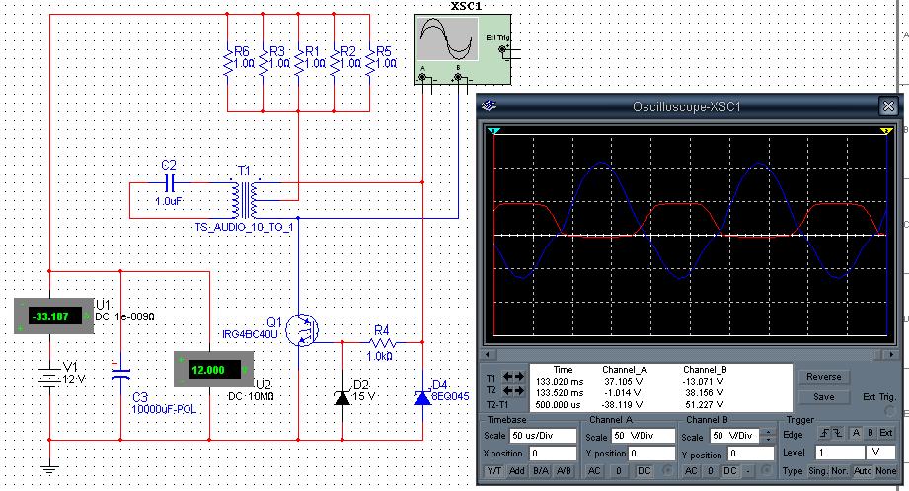Switch display mode to Y/T

pyautogui.click(x=493, y=471)
